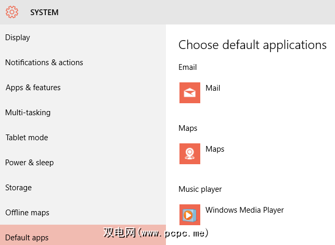Change the default Mail email app
The height and width of the screenshot is (245, 335).
213,88
